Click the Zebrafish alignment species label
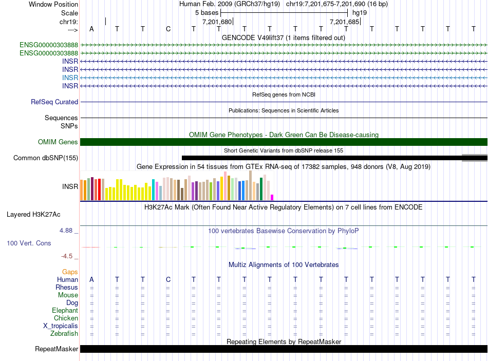The image size is (488, 361). coord(64,334)
